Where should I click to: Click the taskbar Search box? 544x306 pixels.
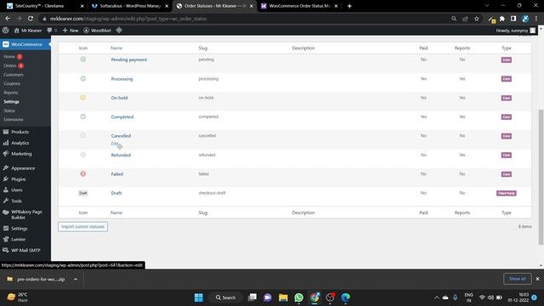tap(225, 297)
